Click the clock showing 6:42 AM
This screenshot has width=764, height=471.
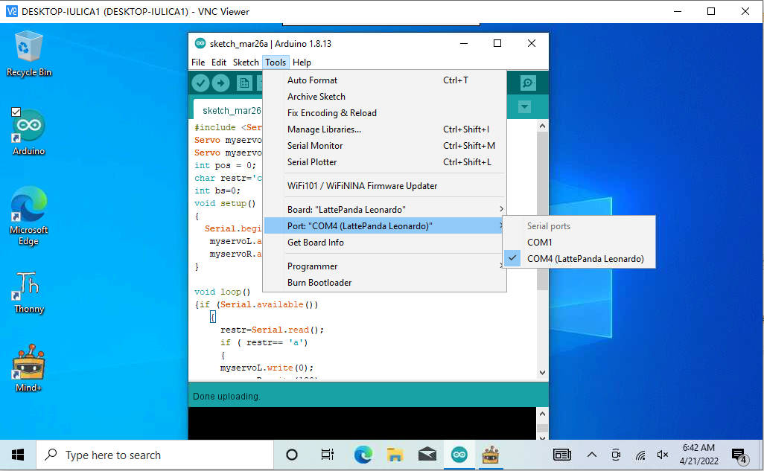pyautogui.click(x=698, y=455)
